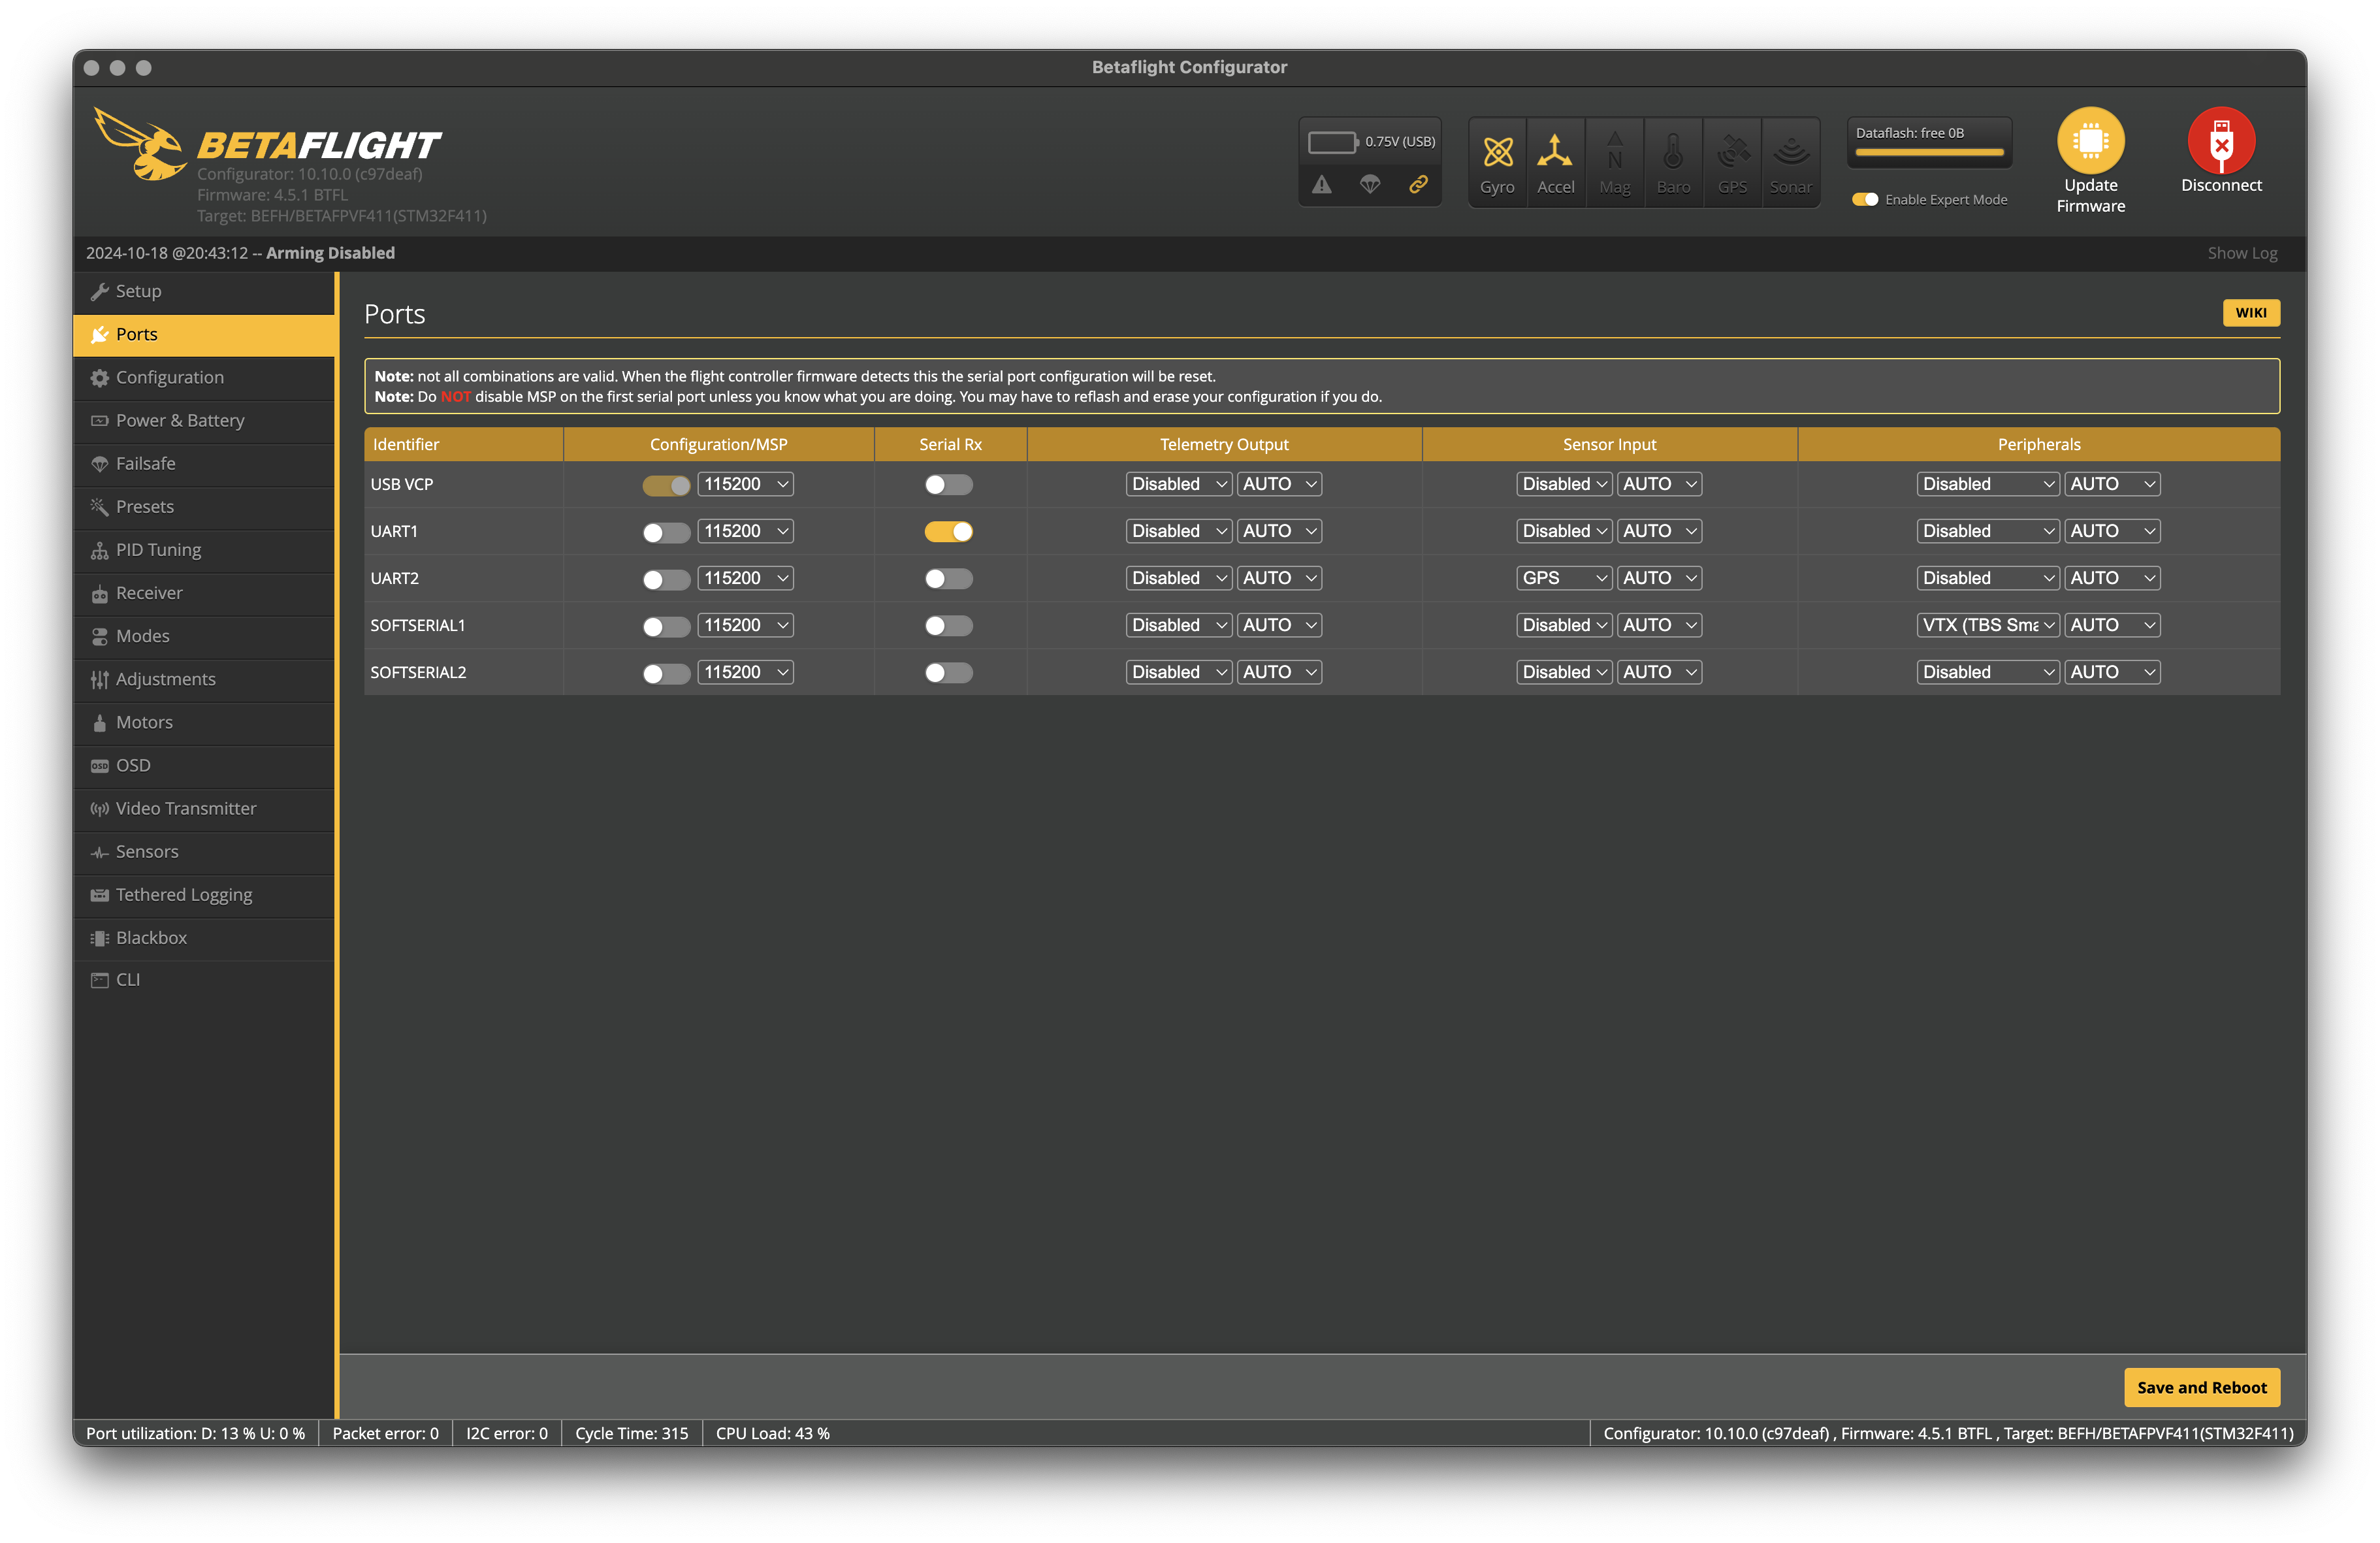
Task: Open UART2 Sensor Input AUTO baud dropdown
Action: tap(1659, 578)
